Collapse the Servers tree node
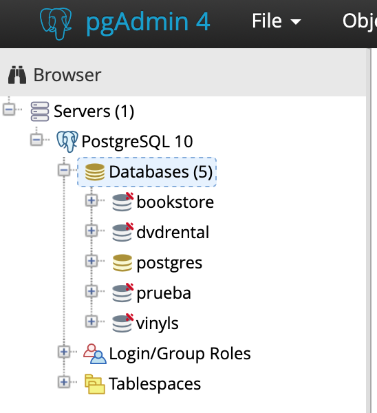377x413 pixels. point(9,109)
